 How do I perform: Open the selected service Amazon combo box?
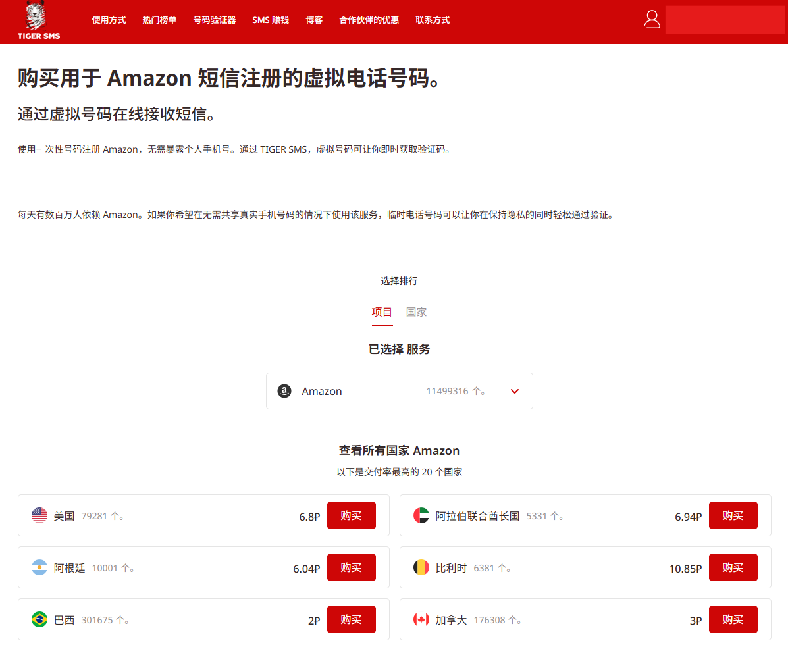[400, 391]
